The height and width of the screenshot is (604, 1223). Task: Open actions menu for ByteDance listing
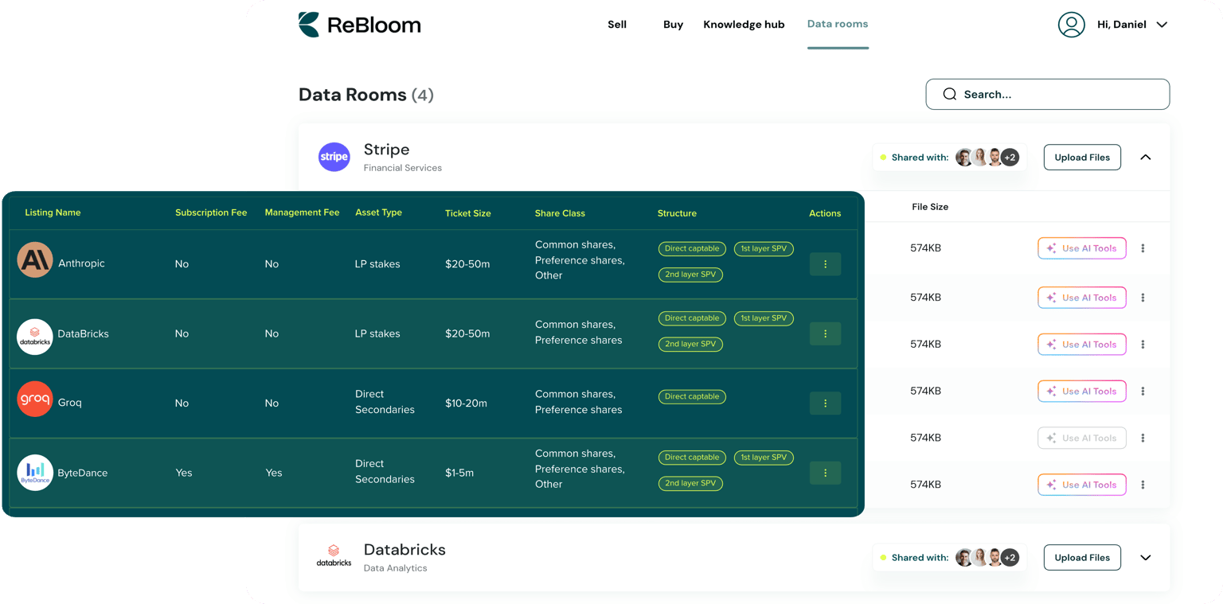point(825,473)
